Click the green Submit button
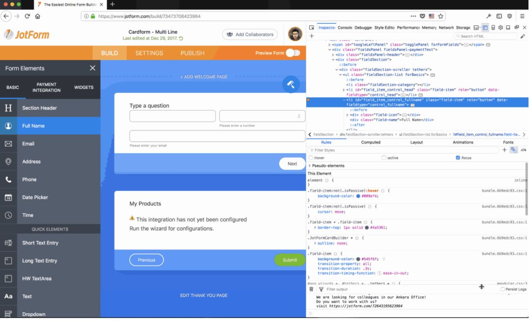The width and height of the screenshot is (530, 321). (290, 260)
